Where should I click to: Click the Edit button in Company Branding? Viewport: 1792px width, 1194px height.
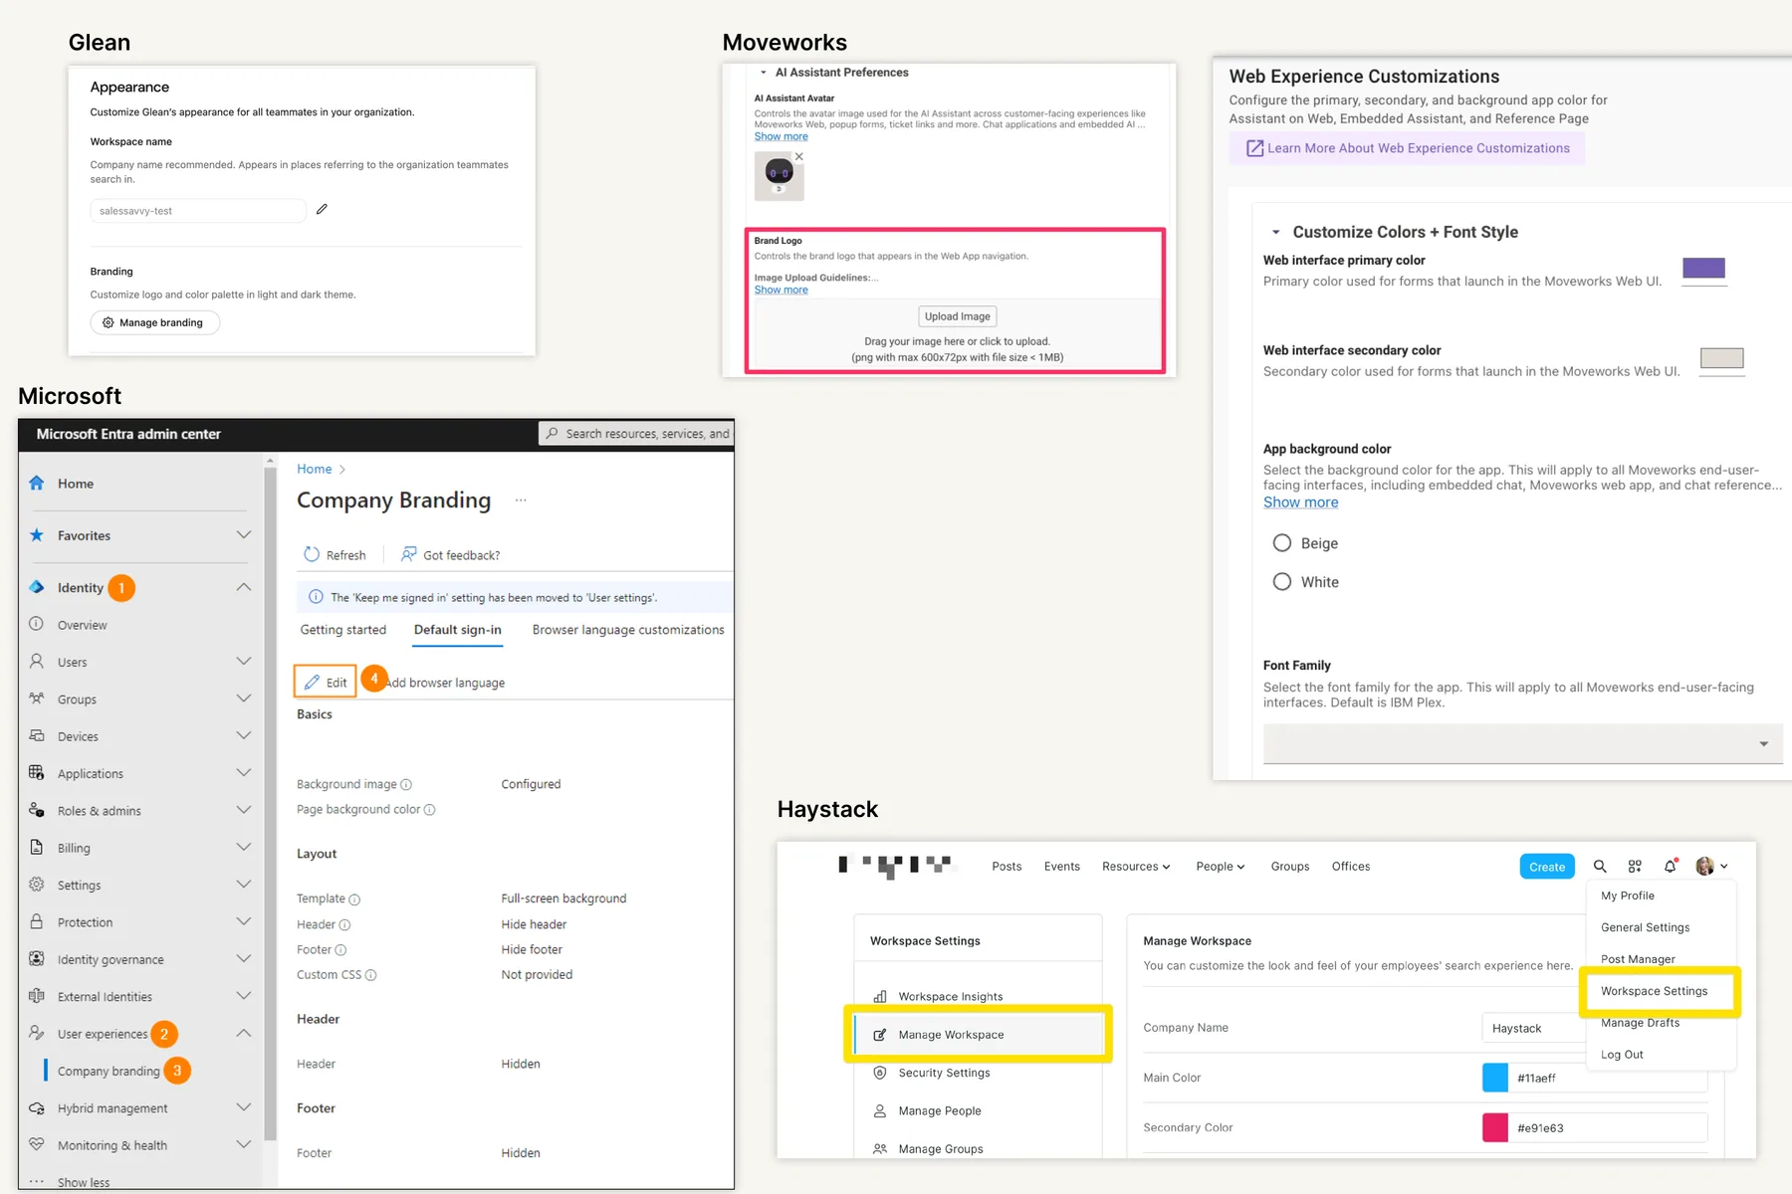326,682
